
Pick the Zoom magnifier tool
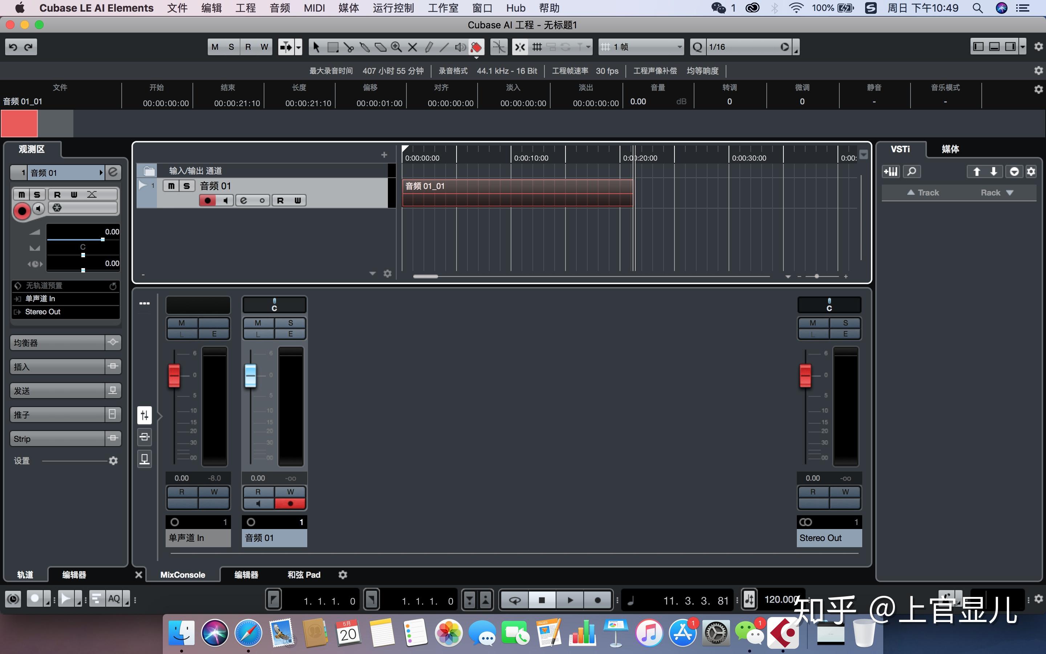point(396,47)
